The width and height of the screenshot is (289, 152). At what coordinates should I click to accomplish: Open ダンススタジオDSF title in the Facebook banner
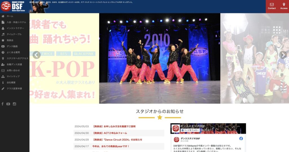pyautogui.click(x=192, y=126)
